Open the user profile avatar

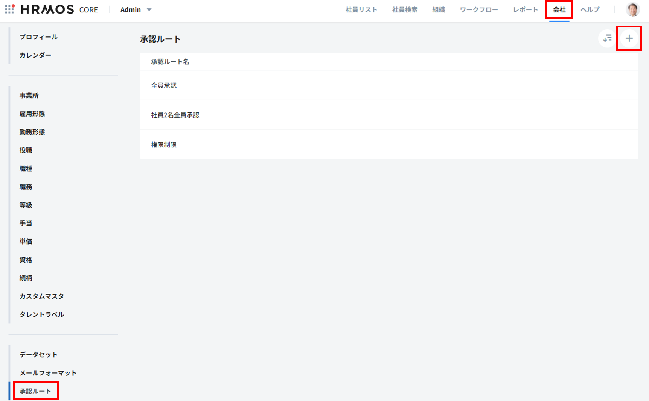632,10
